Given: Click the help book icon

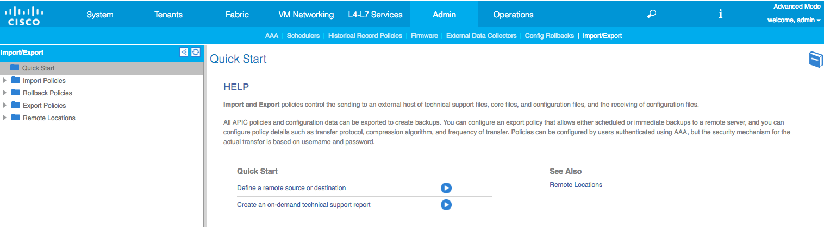Looking at the screenshot, I should [815, 59].
